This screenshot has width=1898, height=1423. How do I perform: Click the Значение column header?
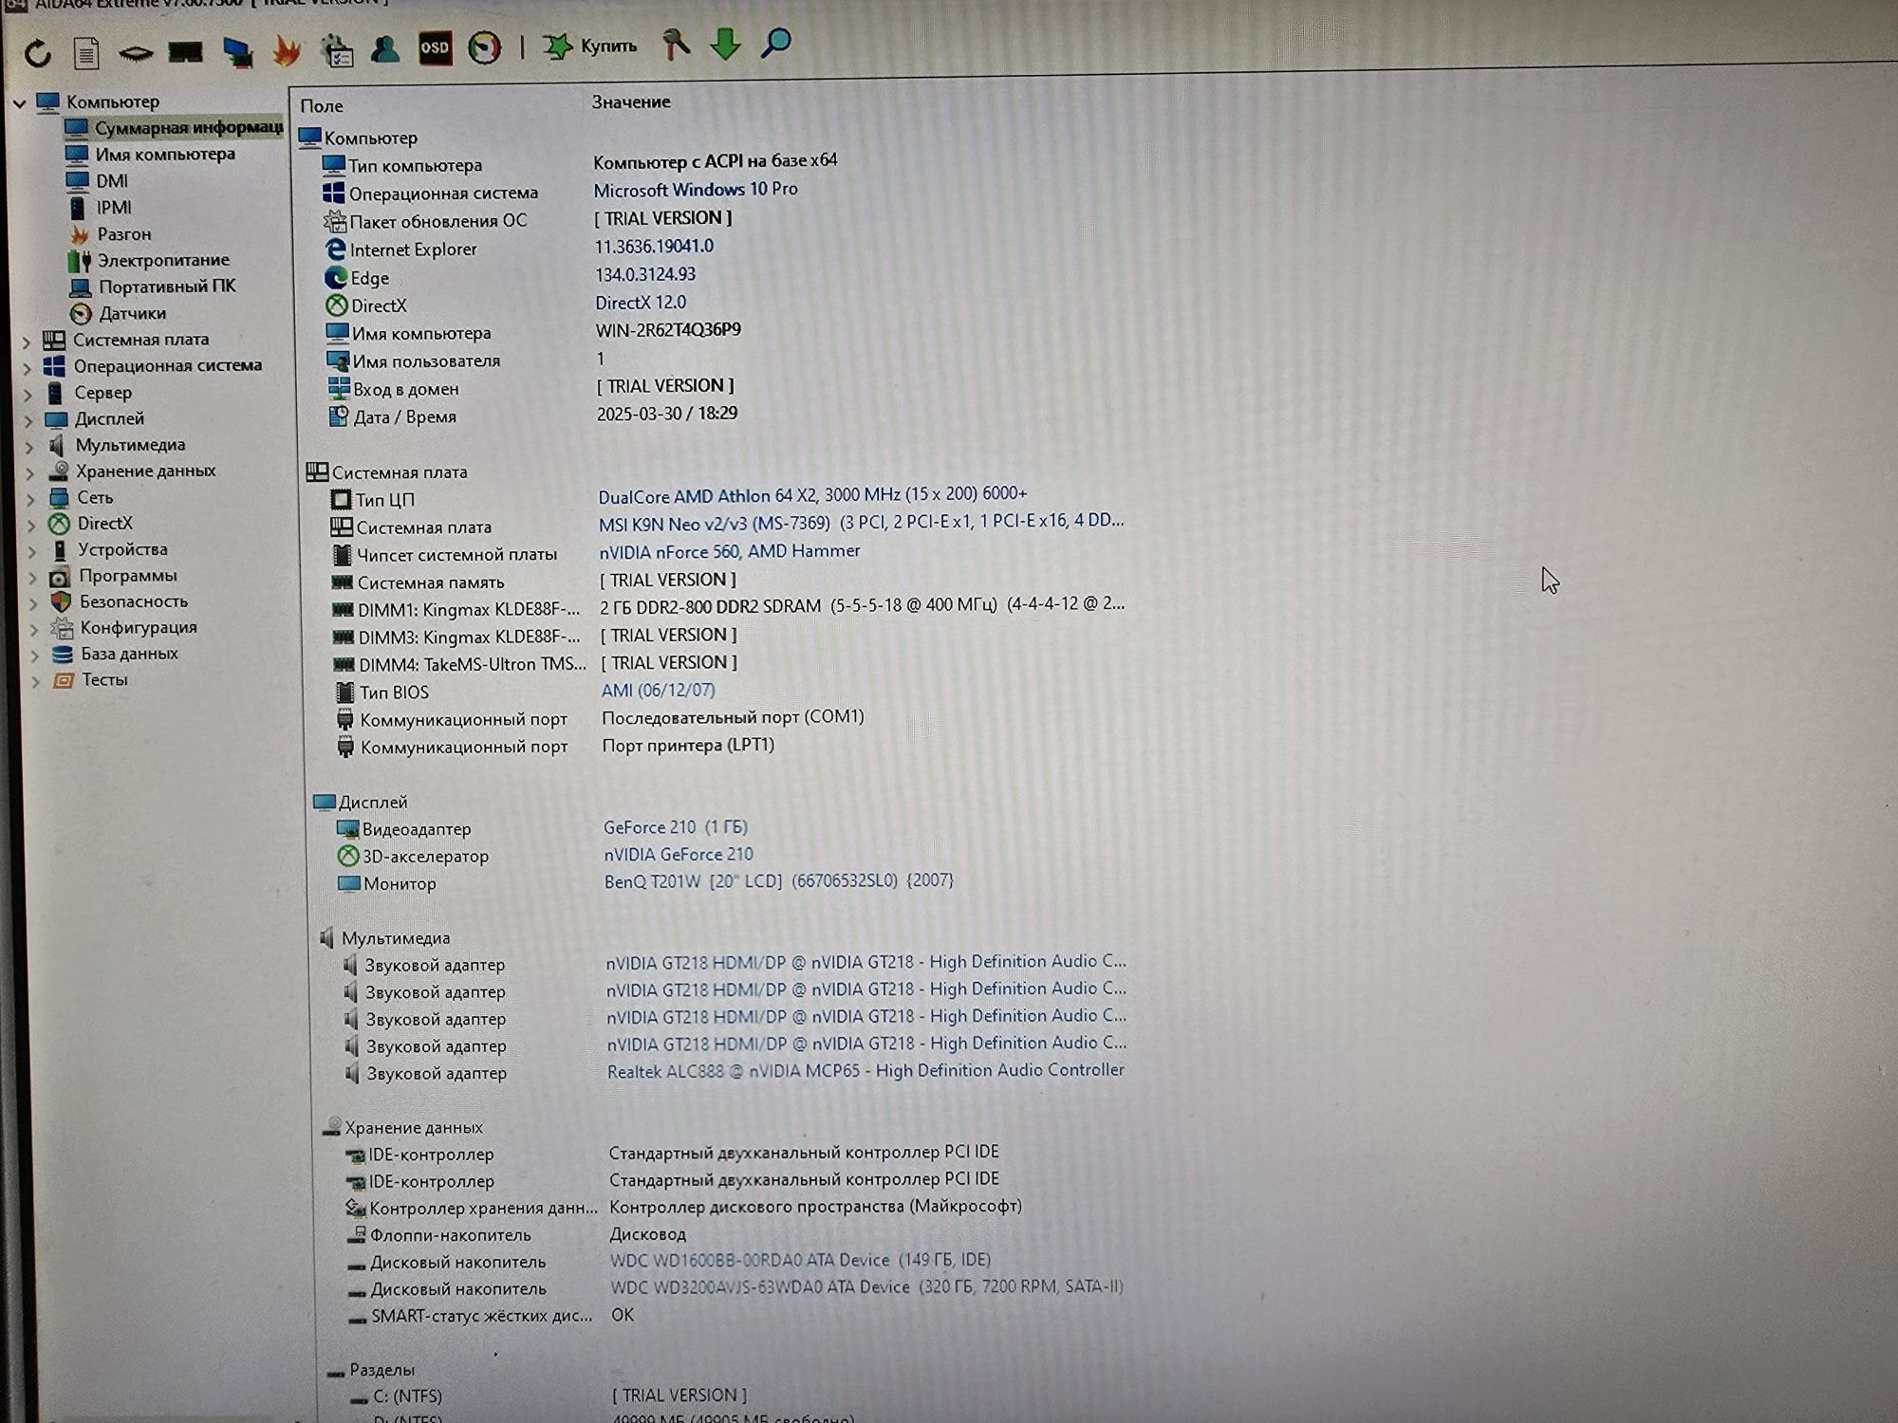(631, 102)
